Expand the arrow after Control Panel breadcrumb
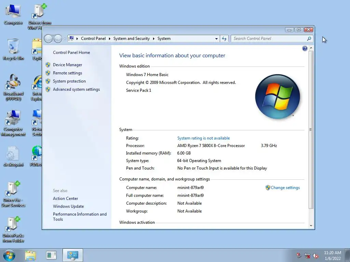This screenshot has width=350, height=262. (110, 39)
